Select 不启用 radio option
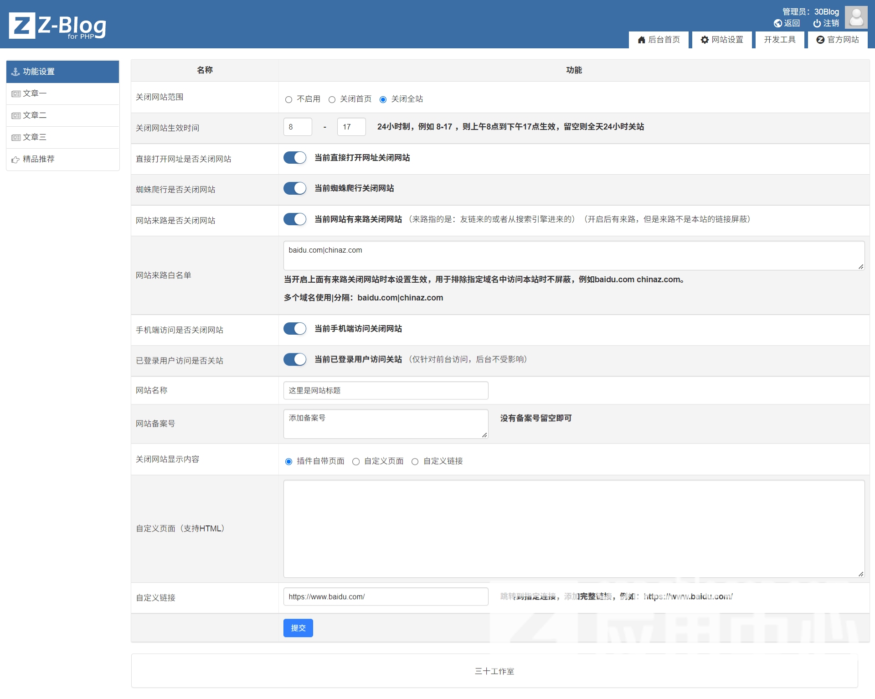 click(288, 99)
